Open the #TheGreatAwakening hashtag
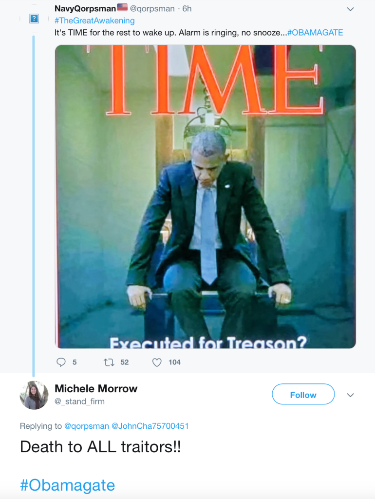Image resolution: width=375 pixels, height=499 pixels. (94, 20)
